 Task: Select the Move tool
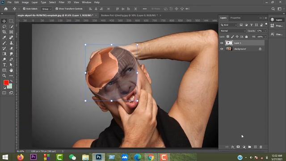pos(4,21)
